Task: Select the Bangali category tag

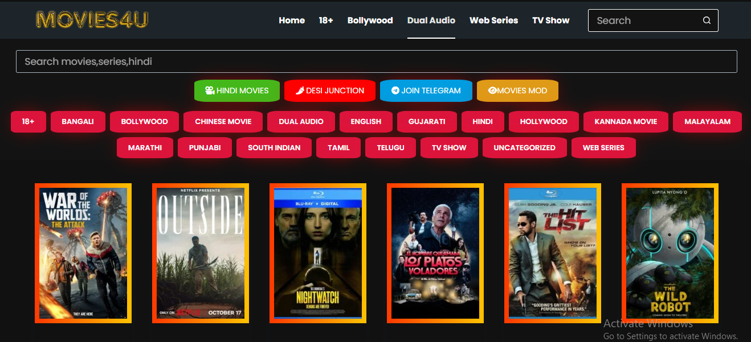Action: 78,121
